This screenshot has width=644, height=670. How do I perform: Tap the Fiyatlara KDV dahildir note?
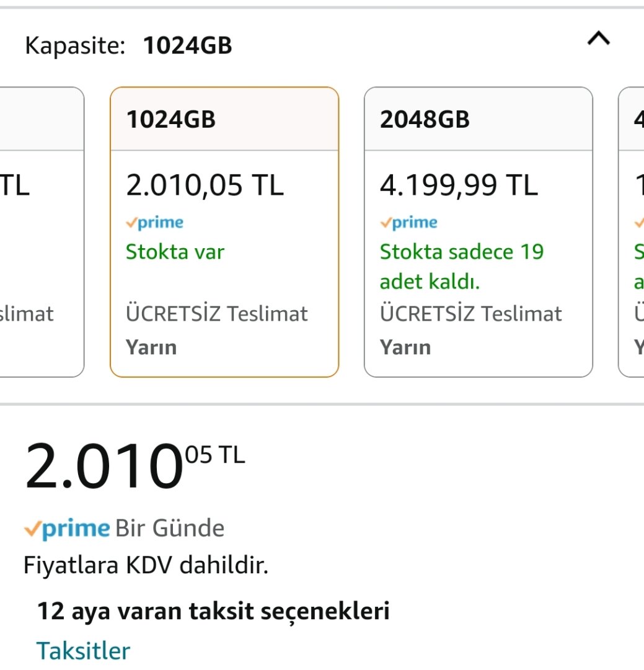pyautogui.click(x=146, y=566)
